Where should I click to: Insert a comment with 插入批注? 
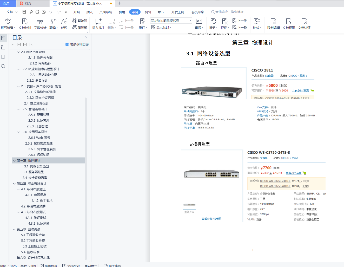[98, 24]
